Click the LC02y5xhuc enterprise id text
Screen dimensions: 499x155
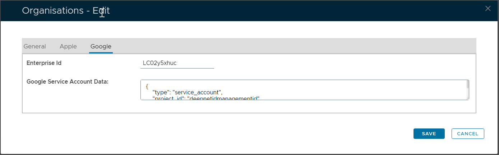[160, 63]
